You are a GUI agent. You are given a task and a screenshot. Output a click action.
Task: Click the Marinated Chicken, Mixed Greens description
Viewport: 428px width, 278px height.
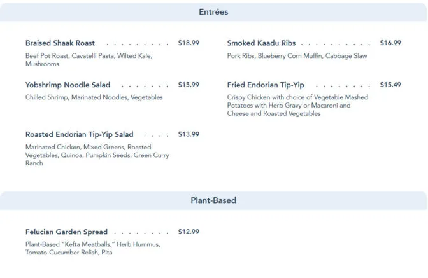97,155
